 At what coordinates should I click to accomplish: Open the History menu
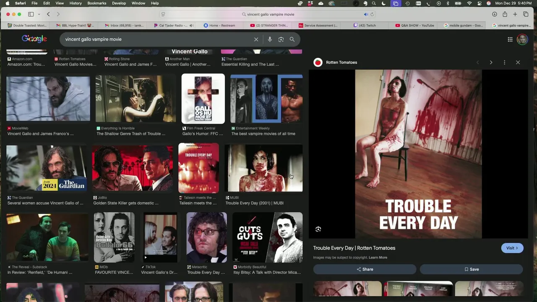point(76,3)
